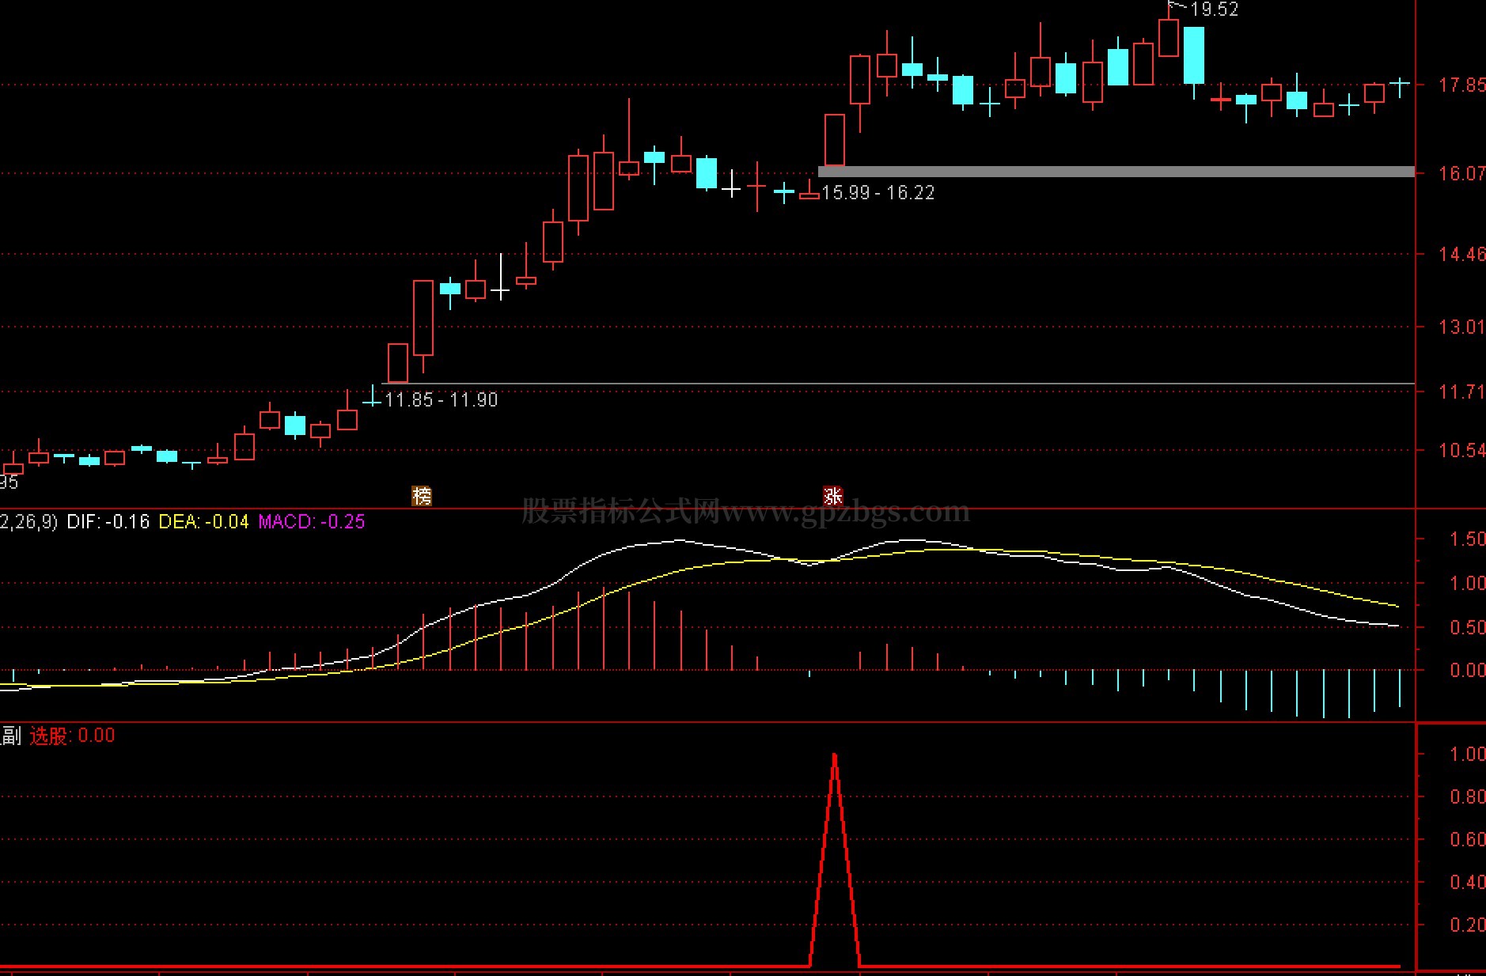Click the magenta MACD: -0.25 label
The width and height of the screenshot is (1486, 976).
312,522
